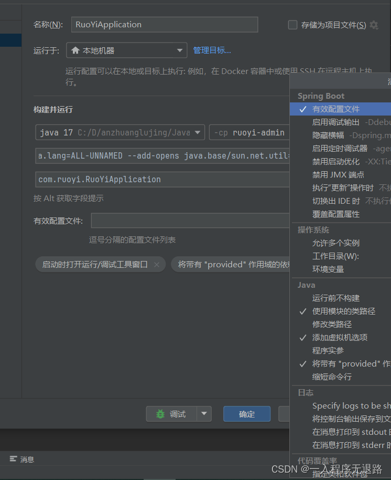391x480 pixels.
Task: Click the 名称 input field with RuoYiApplication
Action: pyautogui.click(x=165, y=25)
